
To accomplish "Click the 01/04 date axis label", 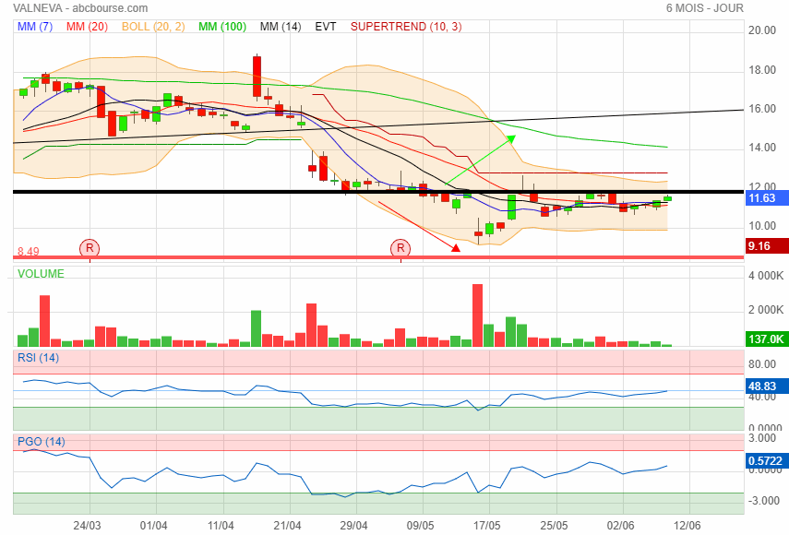I will [x=153, y=526].
